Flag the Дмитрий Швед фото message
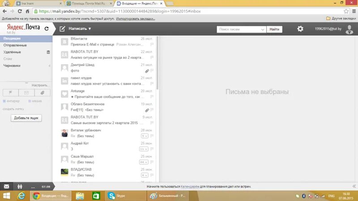The height and width of the screenshot is (201, 358). tap(152, 71)
